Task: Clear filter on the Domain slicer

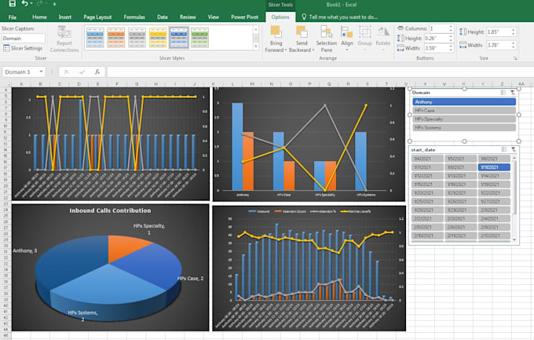Action: point(513,93)
